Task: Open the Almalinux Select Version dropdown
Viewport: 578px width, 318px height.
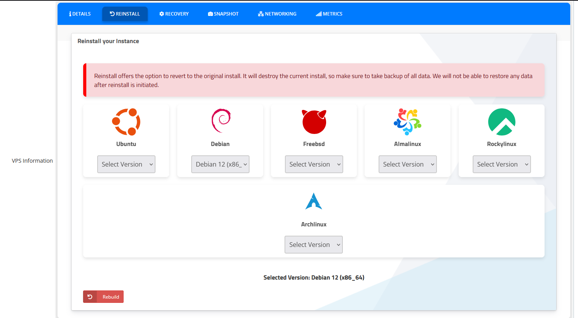Action: pyautogui.click(x=408, y=164)
